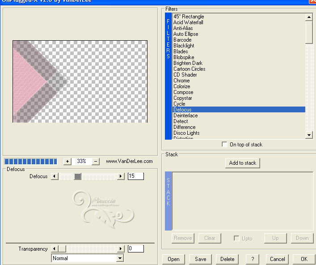This screenshot has height=265, width=316.
Task: Click Add to stack button
Action: coord(242,163)
